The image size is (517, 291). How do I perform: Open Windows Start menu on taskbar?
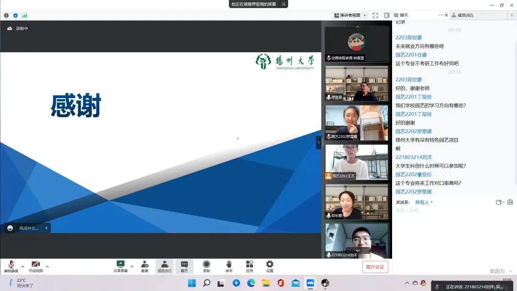click(191, 283)
